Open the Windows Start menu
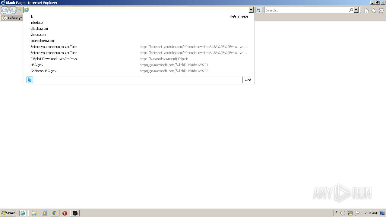The height and width of the screenshot is (217, 386). point(8,213)
